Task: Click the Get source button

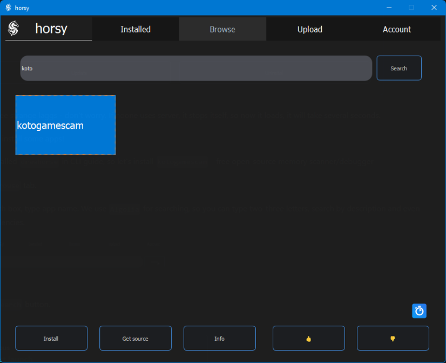Action: [135, 338]
